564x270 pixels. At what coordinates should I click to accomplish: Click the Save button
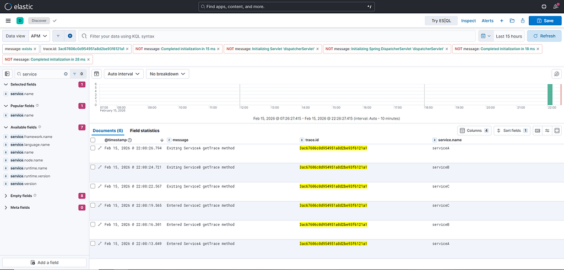click(x=545, y=21)
